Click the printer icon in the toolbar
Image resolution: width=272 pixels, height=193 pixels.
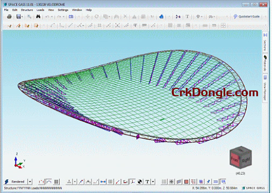9,17
